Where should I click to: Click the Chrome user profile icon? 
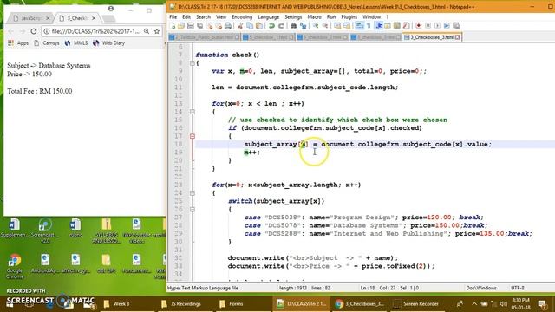[x=111, y=9]
